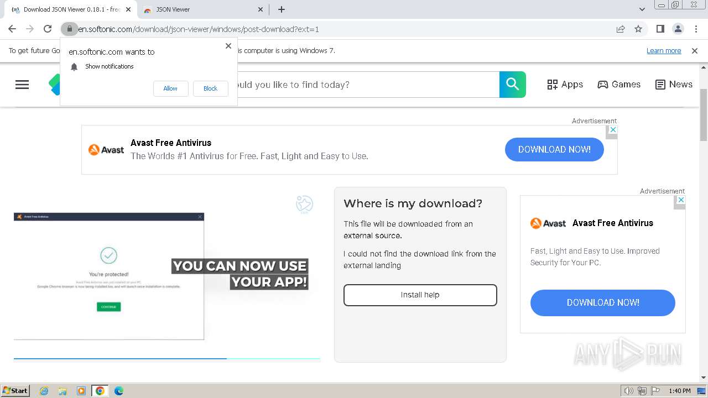Click the green Continue button in video

[x=108, y=307]
